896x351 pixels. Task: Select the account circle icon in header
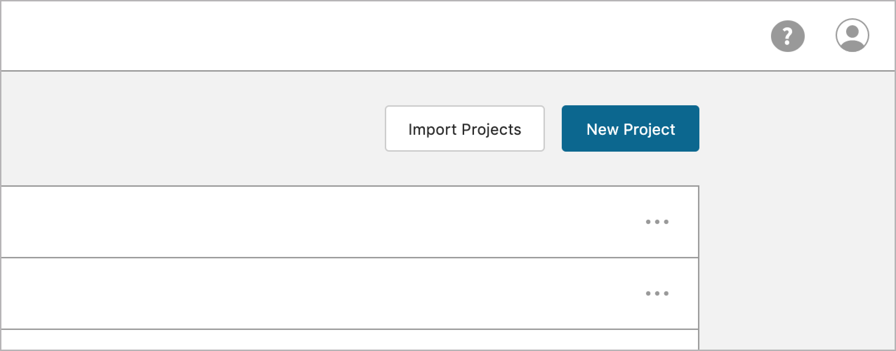coord(852,35)
